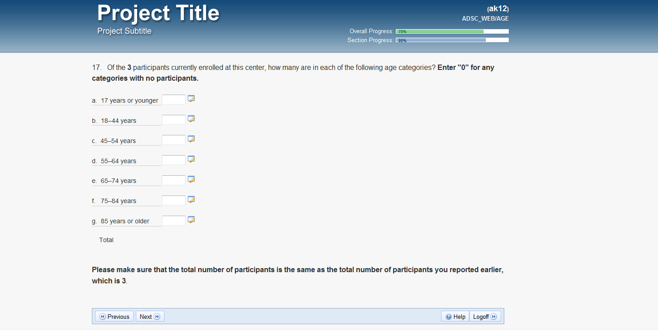
Task: Select the 85 years or older input
Action: pos(173,221)
